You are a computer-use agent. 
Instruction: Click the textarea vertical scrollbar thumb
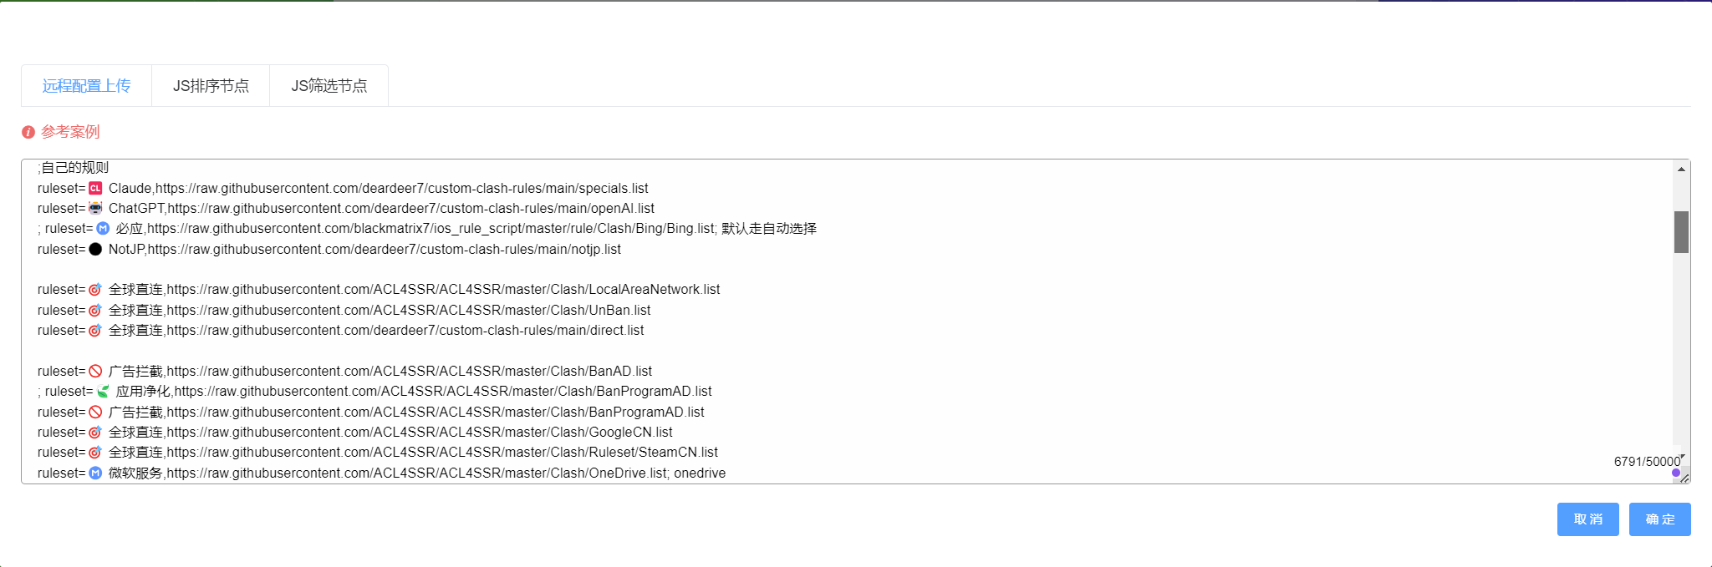click(x=1681, y=231)
